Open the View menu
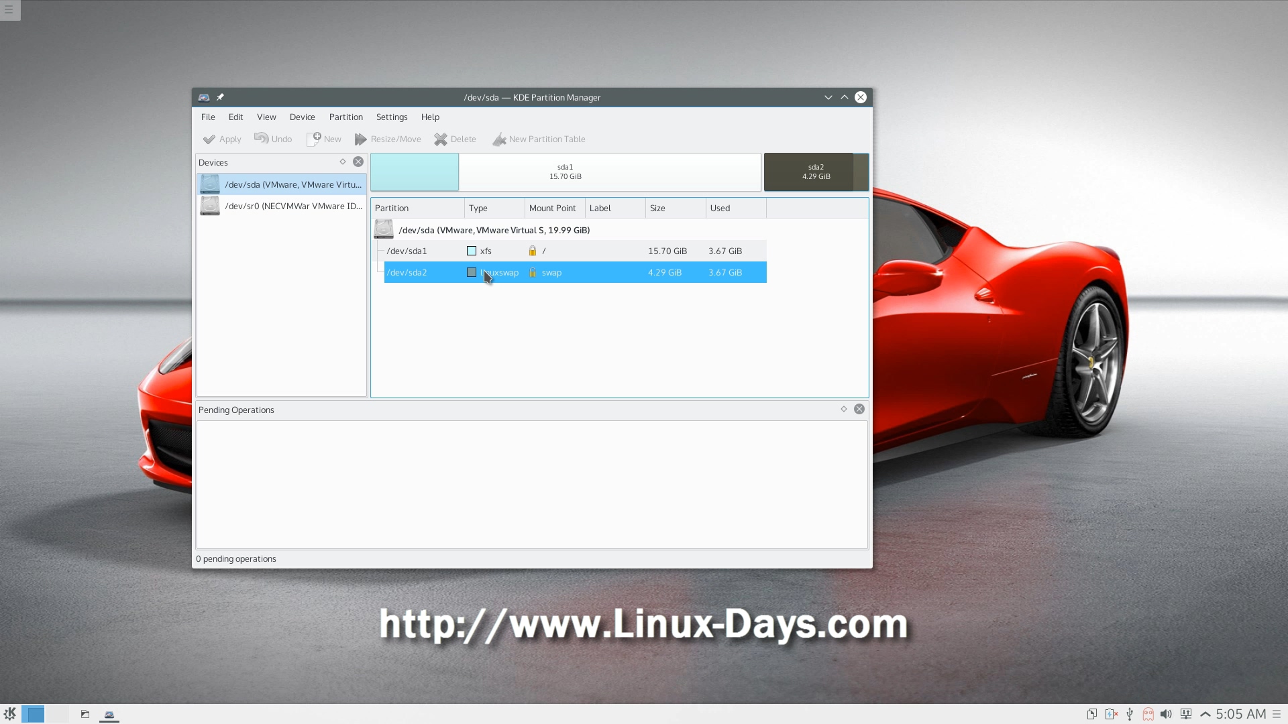1288x724 pixels. click(266, 117)
